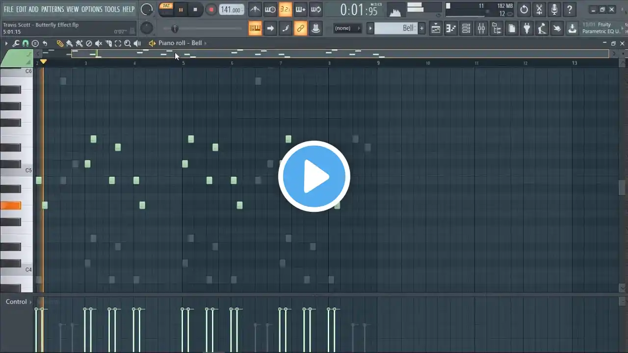Screen dimensions: 628x353
Task: Open the Step sequencer piano roll view
Action: 451,28
